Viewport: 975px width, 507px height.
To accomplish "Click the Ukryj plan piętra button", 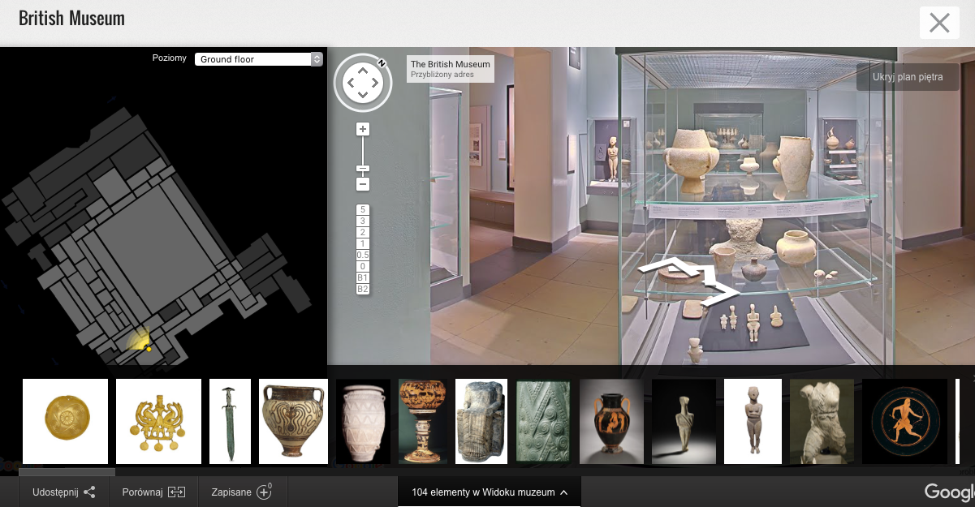I will point(908,77).
